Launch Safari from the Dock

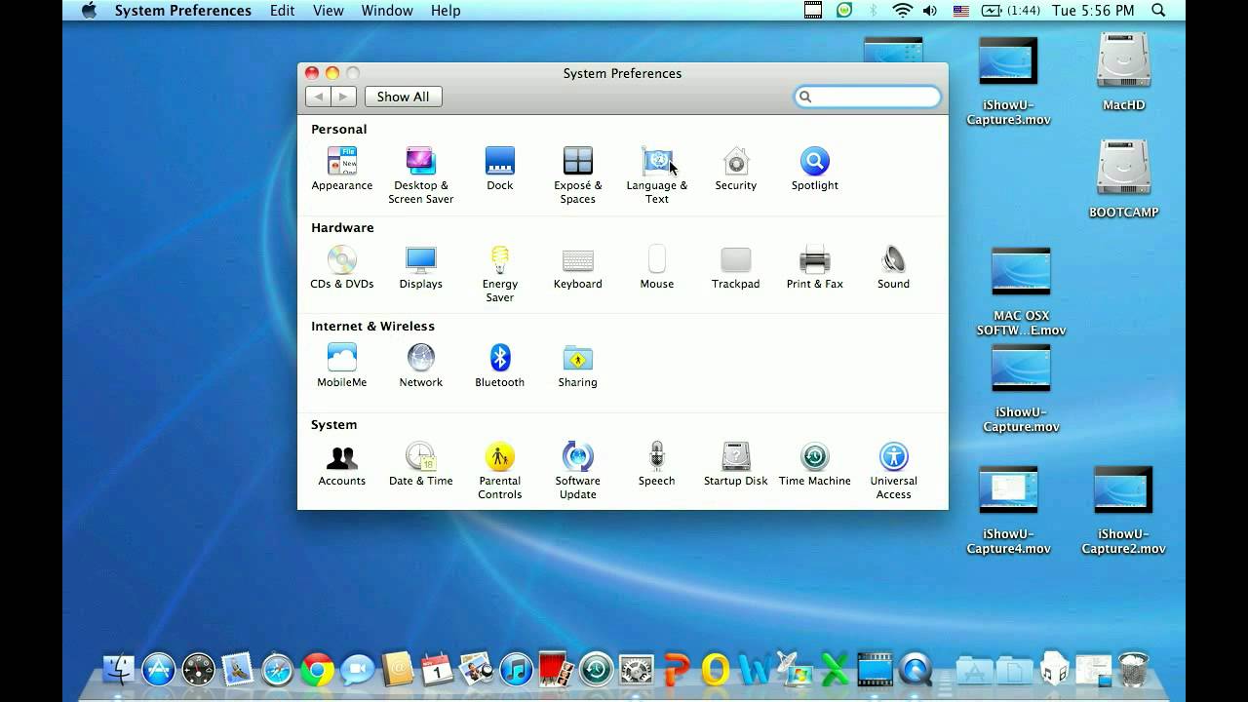[x=277, y=669]
